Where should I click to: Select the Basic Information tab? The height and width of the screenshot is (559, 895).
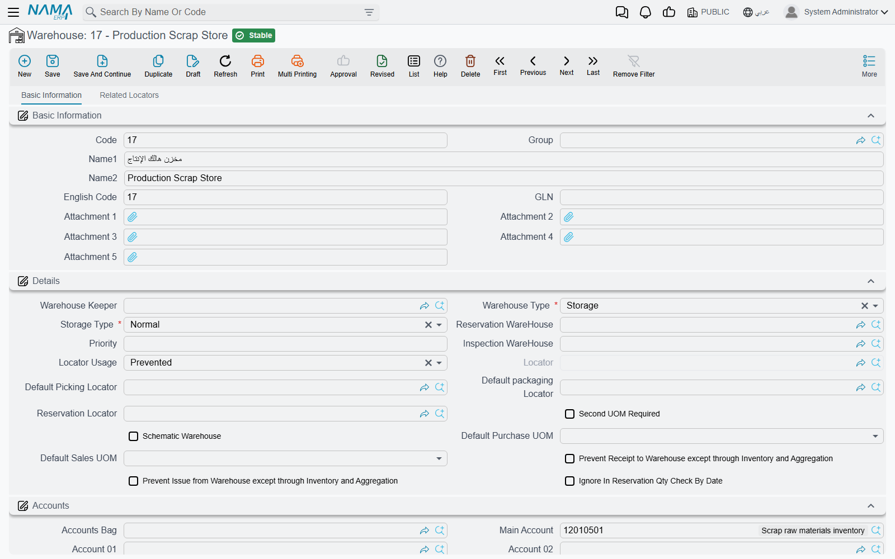tap(51, 95)
